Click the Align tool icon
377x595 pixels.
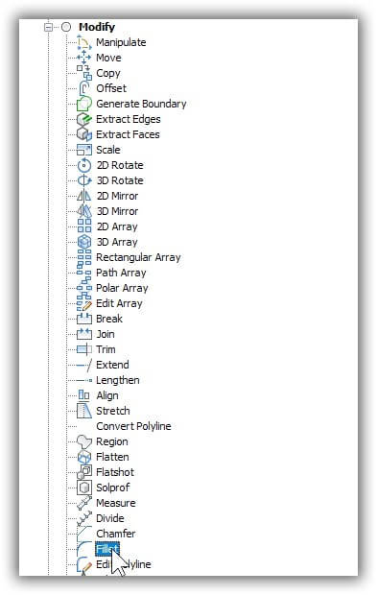[x=84, y=395]
